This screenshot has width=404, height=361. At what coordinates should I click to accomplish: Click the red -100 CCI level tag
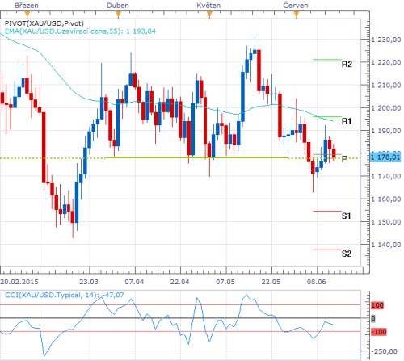379,332
